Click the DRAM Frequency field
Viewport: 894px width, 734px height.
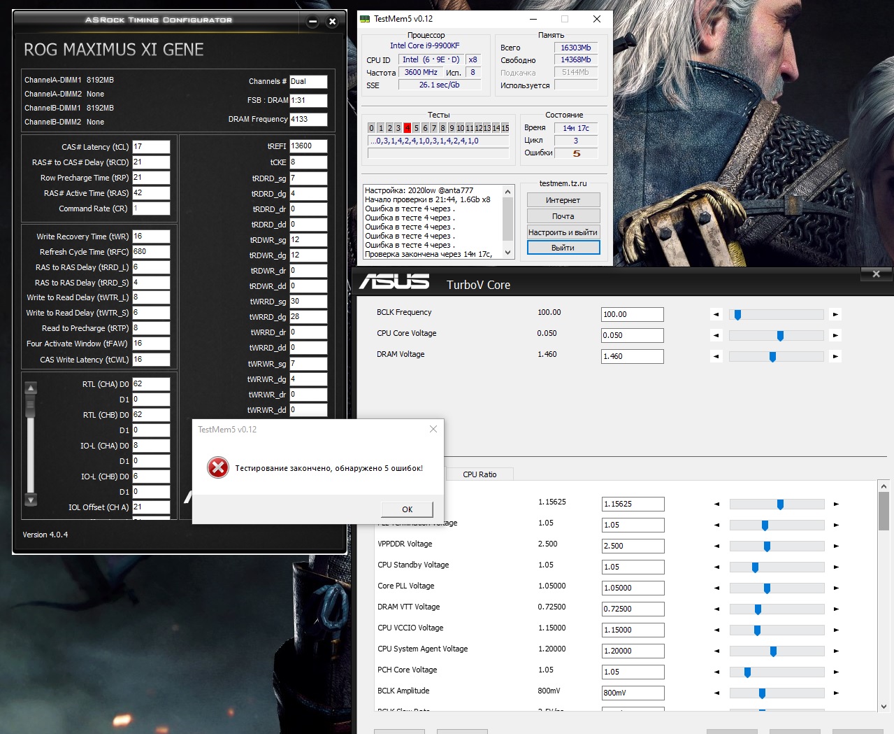click(308, 120)
